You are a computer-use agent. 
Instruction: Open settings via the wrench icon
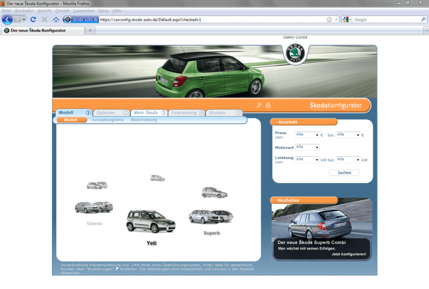point(259,105)
